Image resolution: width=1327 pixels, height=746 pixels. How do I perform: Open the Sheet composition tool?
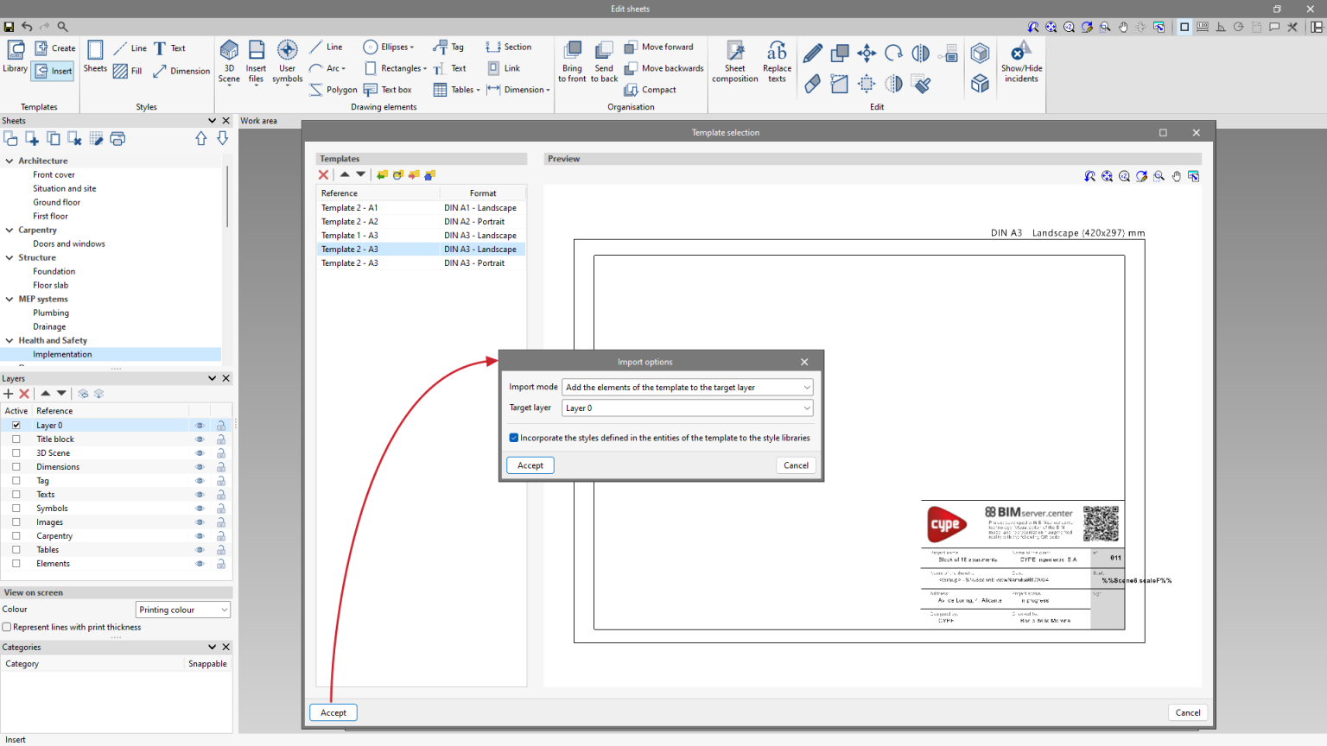tap(733, 60)
